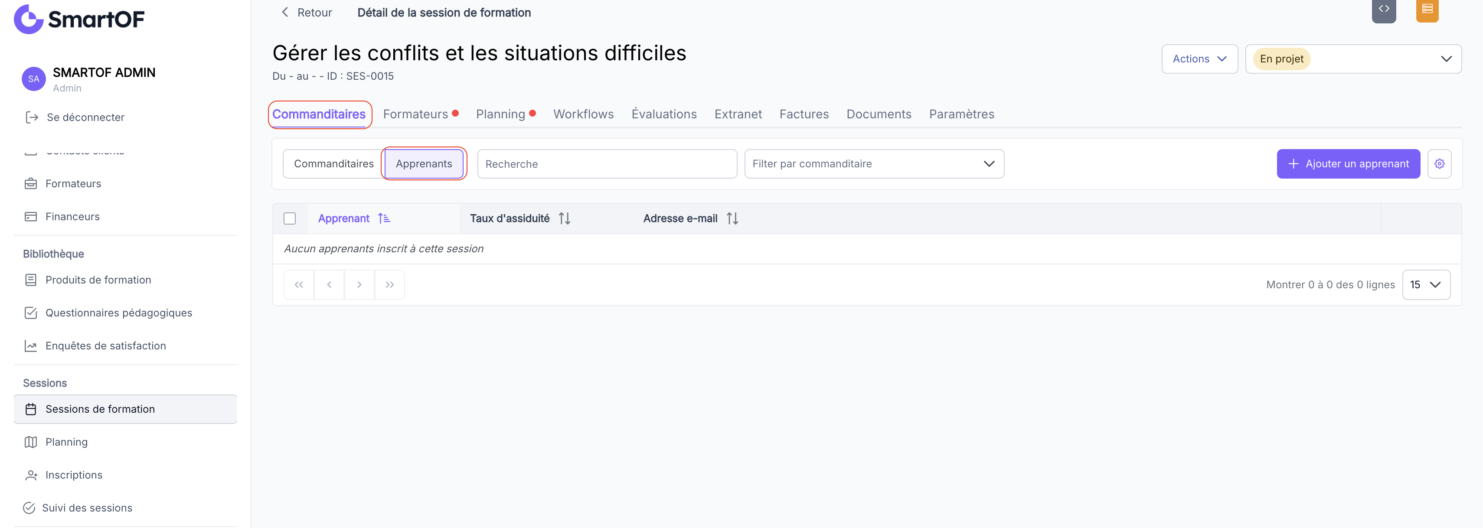Click the plus icon in Ajouter un apprenant
The width and height of the screenshot is (1483, 528).
pos(1293,164)
